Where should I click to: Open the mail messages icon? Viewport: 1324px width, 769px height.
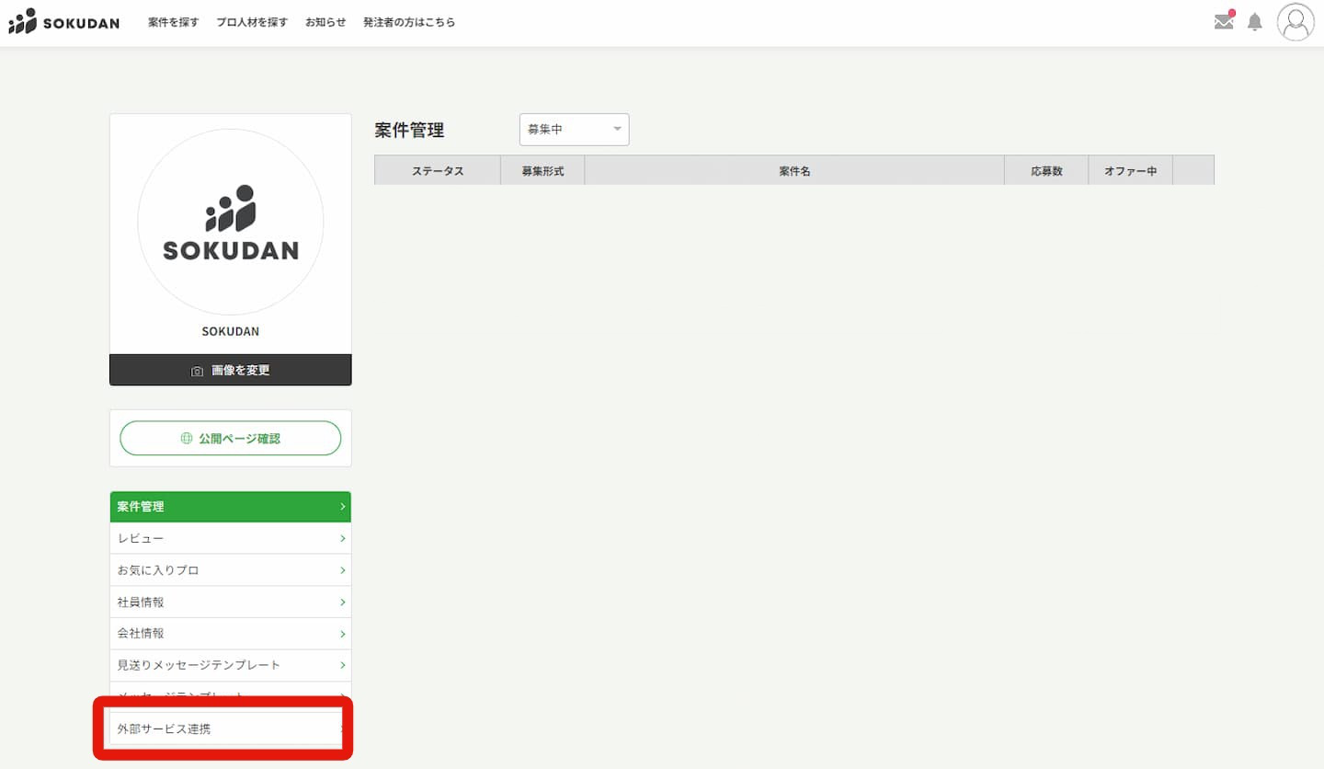(x=1224, y=21)
